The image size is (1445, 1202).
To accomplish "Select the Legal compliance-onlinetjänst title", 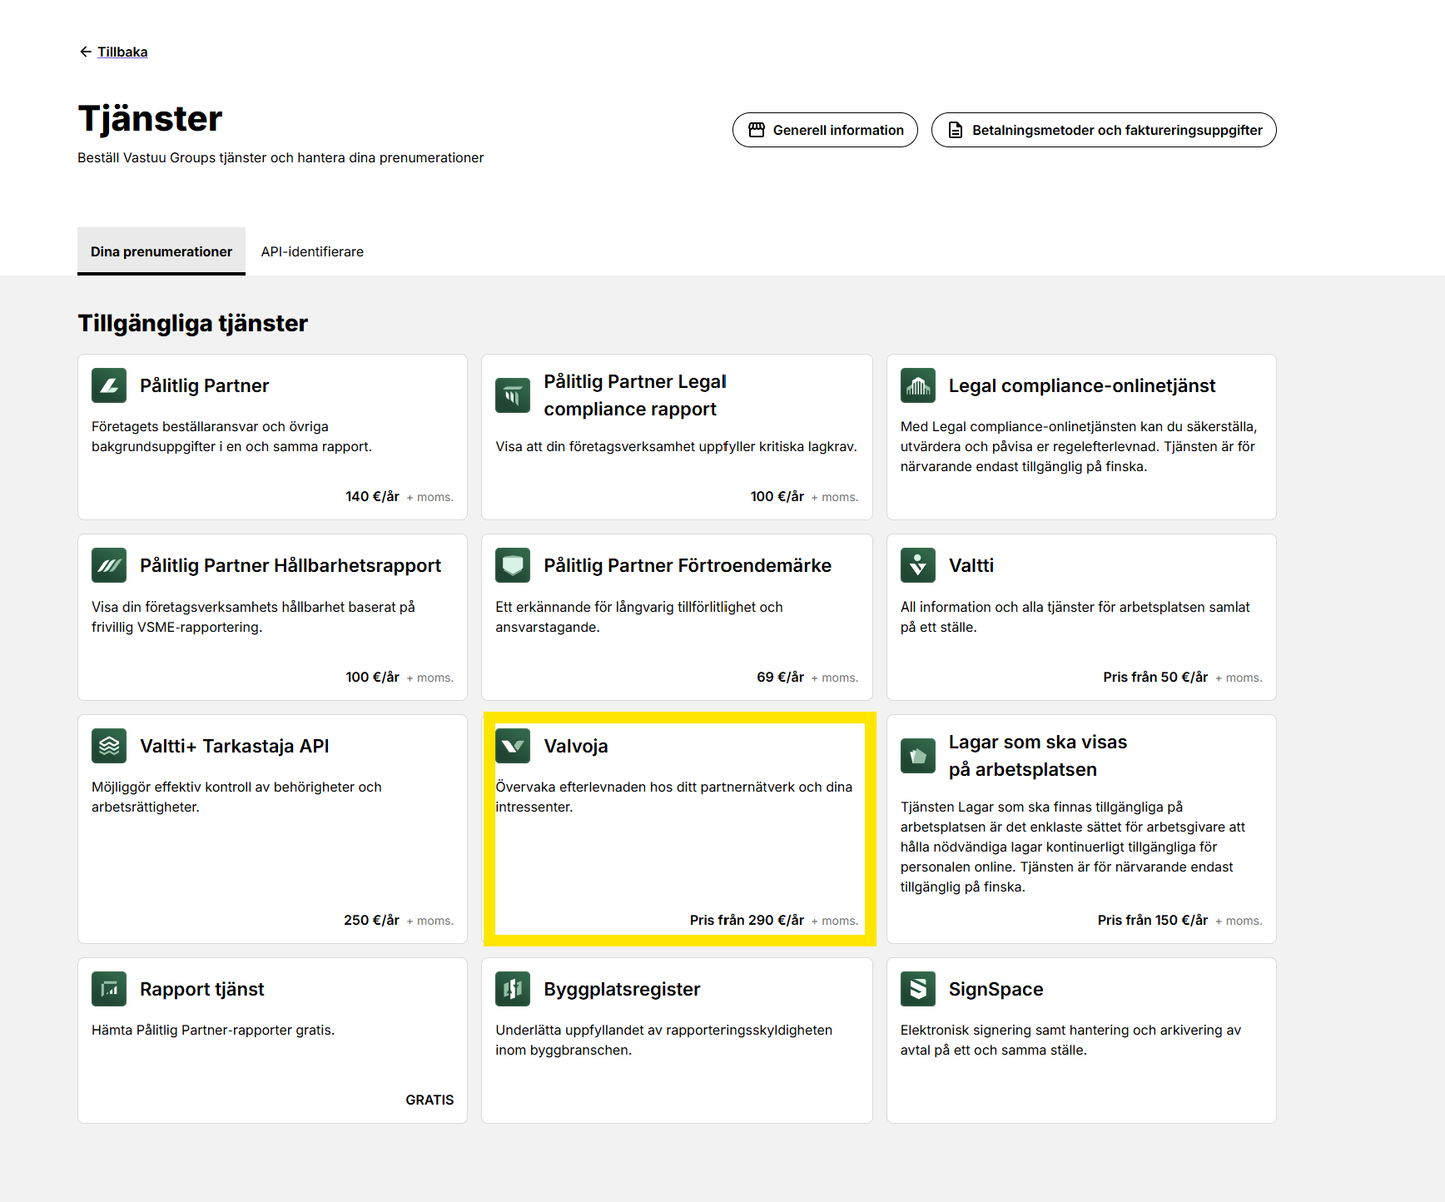I will click(1082, 385).
